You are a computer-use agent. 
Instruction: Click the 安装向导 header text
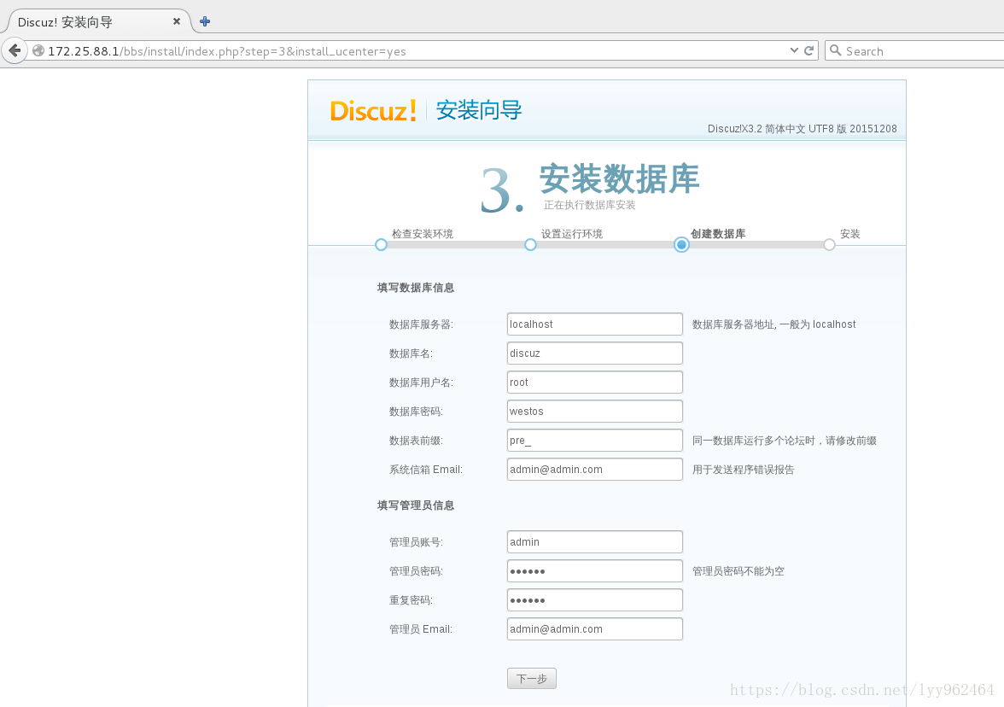pyautogui.click(x=479, y=110)
